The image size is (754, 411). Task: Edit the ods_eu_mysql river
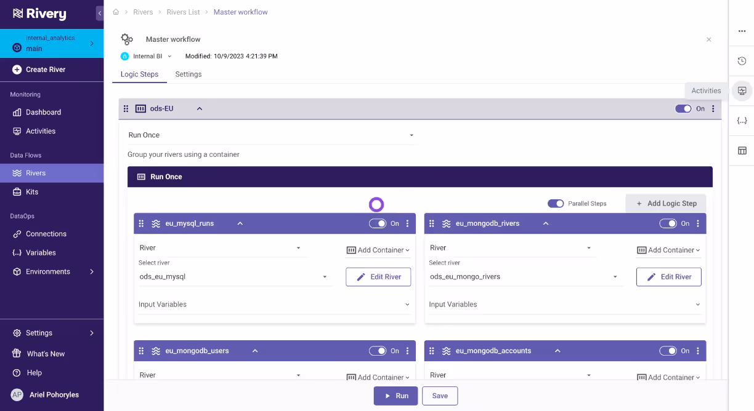(378, 277)
